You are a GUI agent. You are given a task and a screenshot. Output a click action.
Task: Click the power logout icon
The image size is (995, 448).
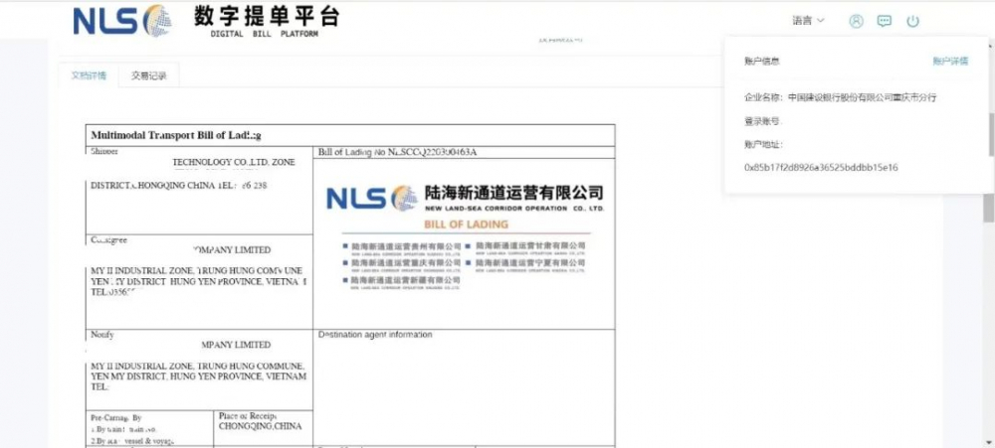click(912, 21)
